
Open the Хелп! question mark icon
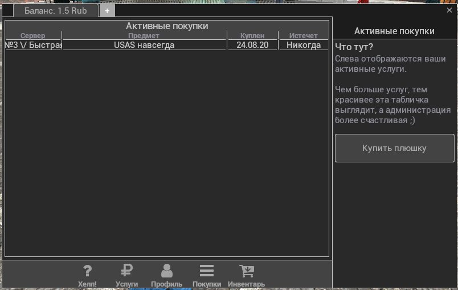[x=87, y=271]
